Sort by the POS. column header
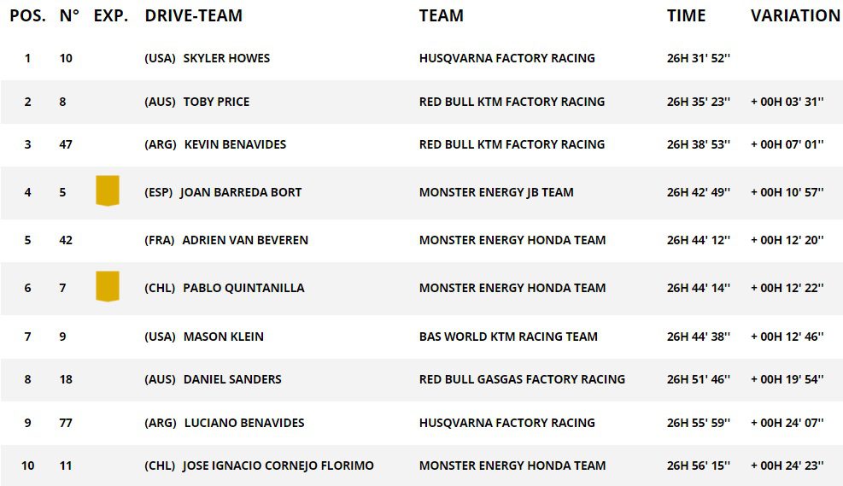Image resolution: width=843 pixels, height=486 pixels. tap(27, 15)
